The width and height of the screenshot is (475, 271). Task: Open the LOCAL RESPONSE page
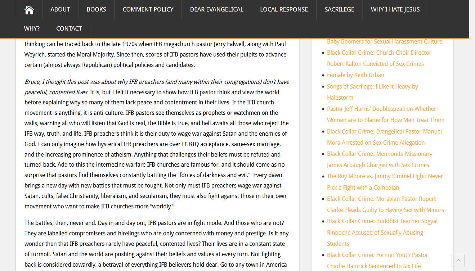pos(284,10)
